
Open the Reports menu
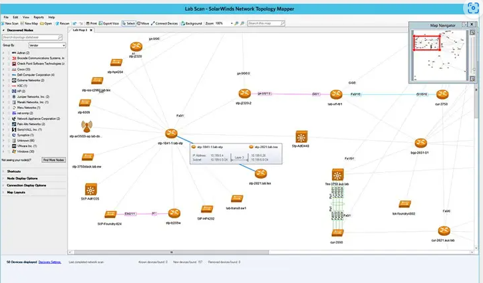pyautogui.click(x=39, y=17)
